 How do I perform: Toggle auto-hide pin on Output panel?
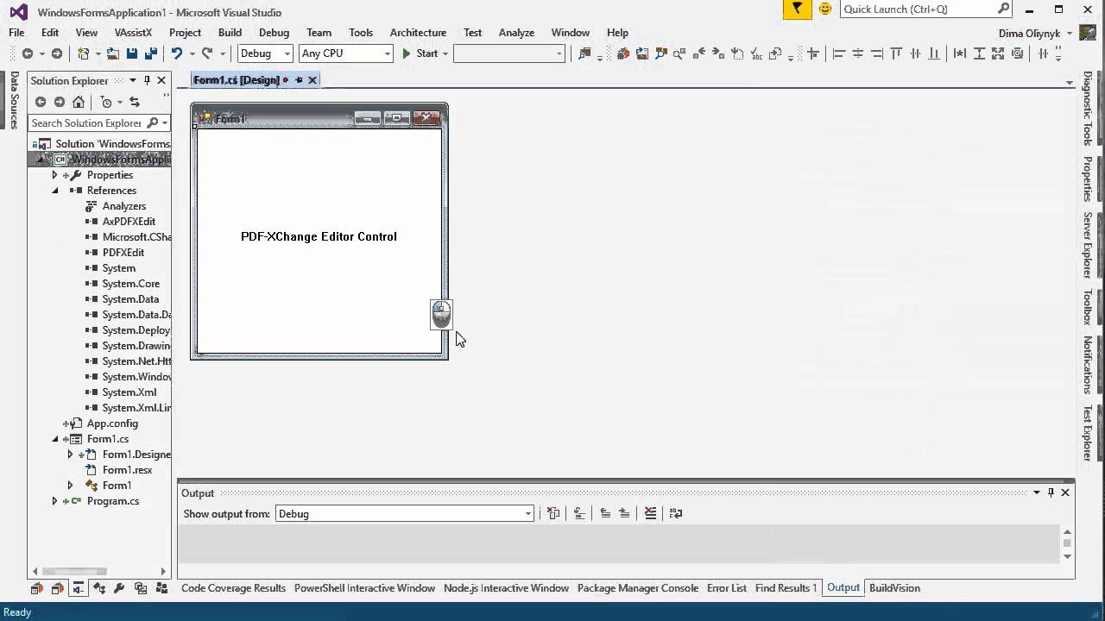click(x=1051, y=492)
